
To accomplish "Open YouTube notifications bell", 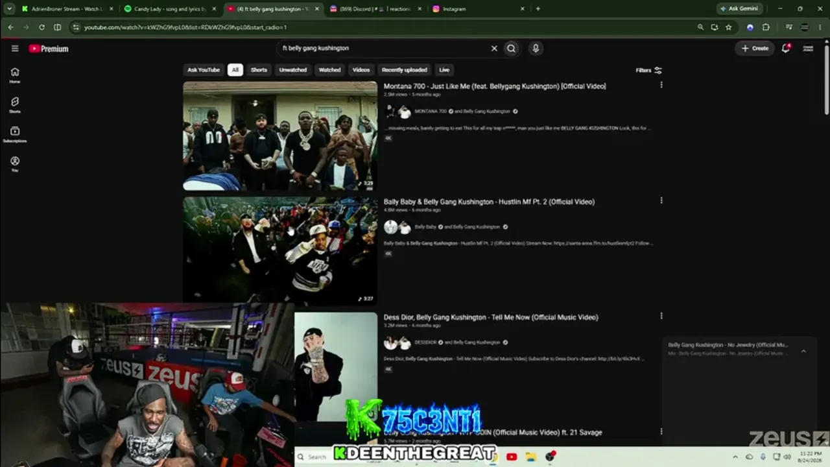I will (x=786, y=48).
